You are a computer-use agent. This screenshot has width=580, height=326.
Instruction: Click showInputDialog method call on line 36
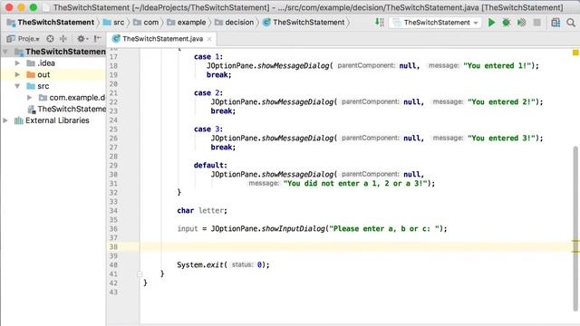point(294,229)
